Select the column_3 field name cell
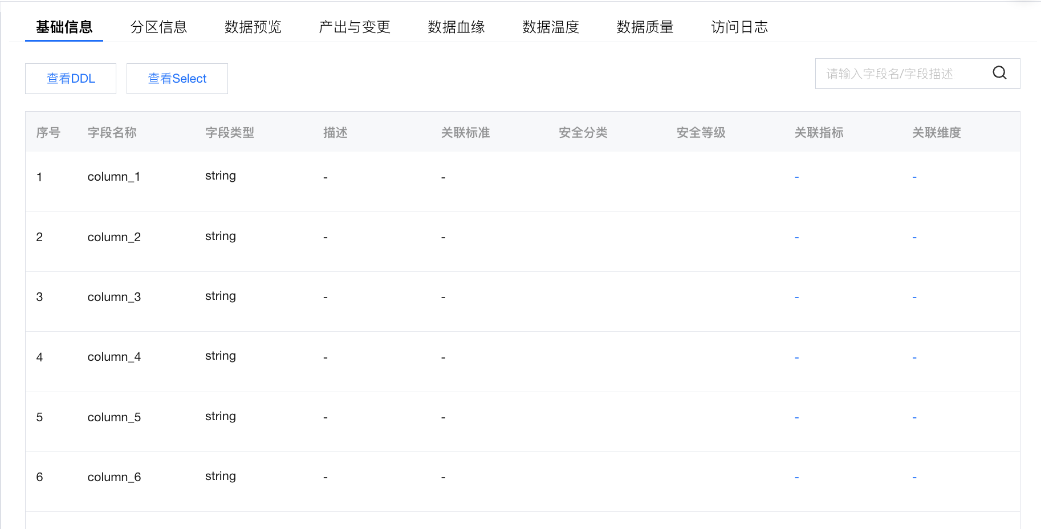This screenshot has width=1041, height=529. click(114, 297)
